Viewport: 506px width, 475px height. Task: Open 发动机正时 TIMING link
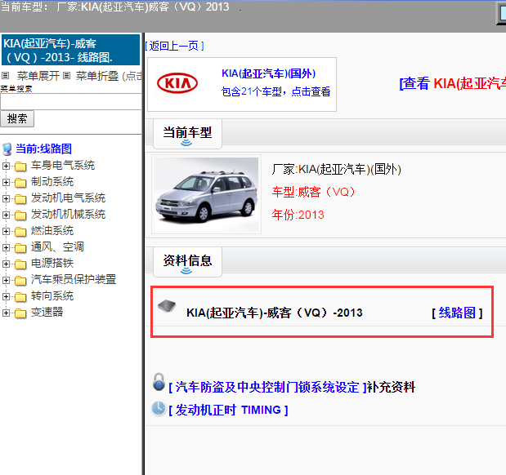click(x=228, y=411)
